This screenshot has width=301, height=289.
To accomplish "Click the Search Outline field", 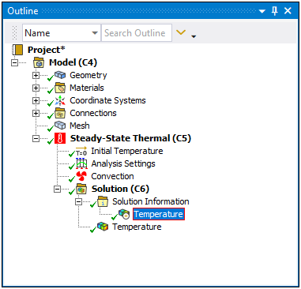I will click(x=137, y=33).
